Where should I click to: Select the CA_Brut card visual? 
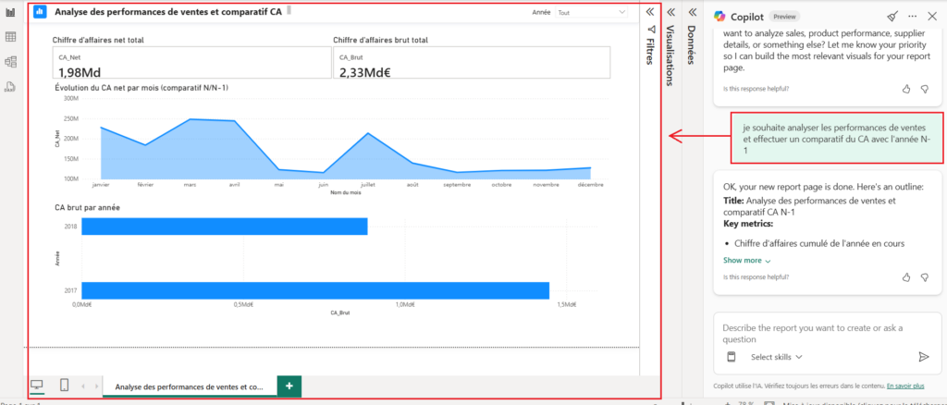pyautogui.click(x=472, y=63)
